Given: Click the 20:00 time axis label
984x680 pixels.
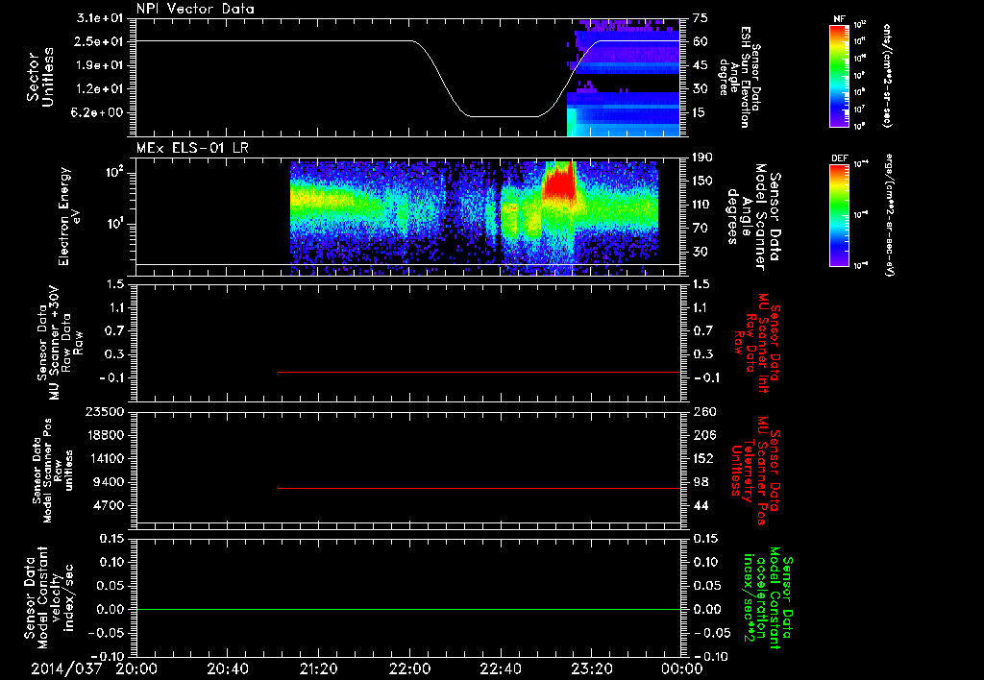Looking at the screenshot, I should pos(136,668).
